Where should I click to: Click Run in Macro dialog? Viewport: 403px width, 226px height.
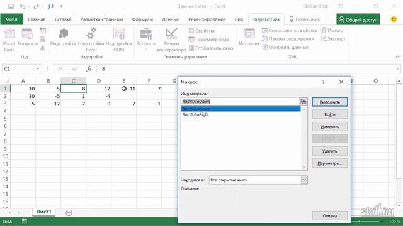pos(330,102)
